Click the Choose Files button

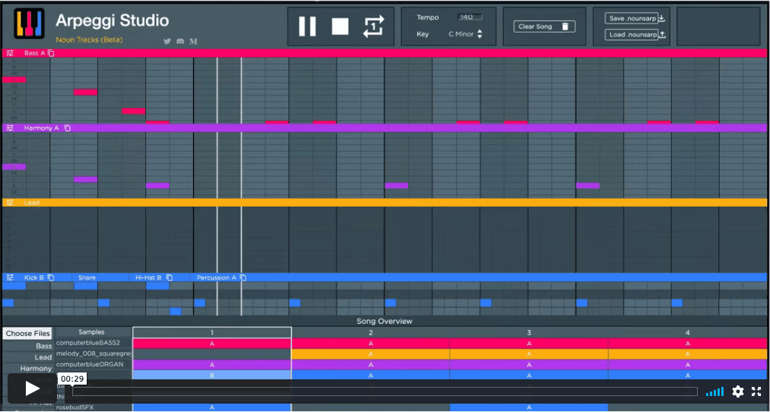[28, 334]
